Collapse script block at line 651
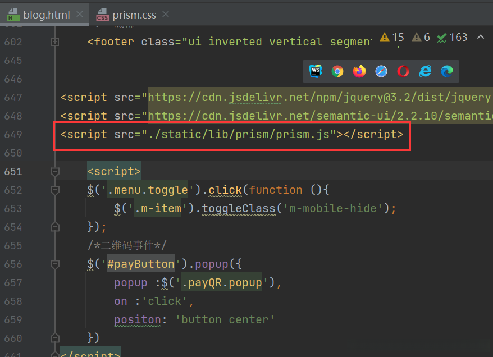 [55, 172]
